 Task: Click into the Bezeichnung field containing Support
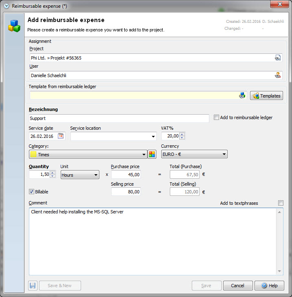[119, 118]
